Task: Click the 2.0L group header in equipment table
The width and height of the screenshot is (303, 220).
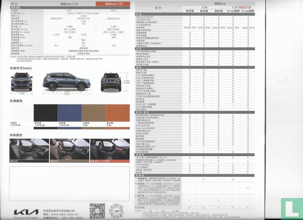Action: tap(204, 7)
